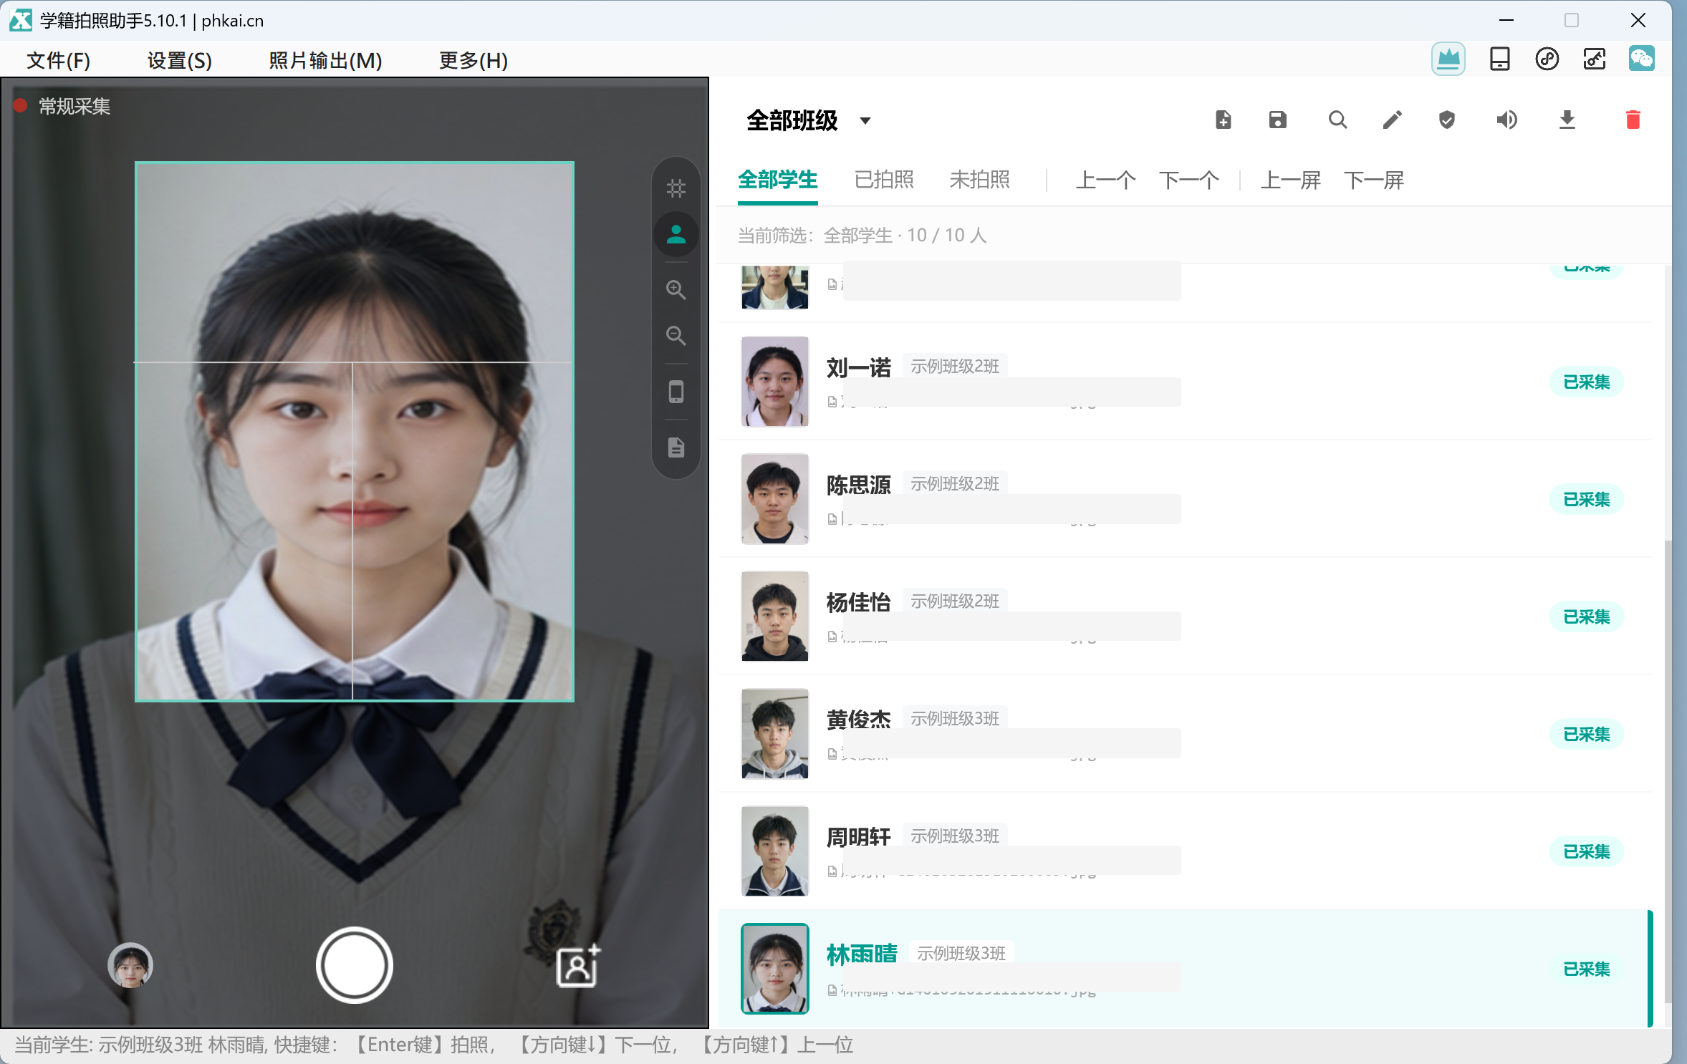Viewport: 1687px width, 1064px height.
Task: Select student 黄俊杰 in the list
Action: click(1185, 734)
